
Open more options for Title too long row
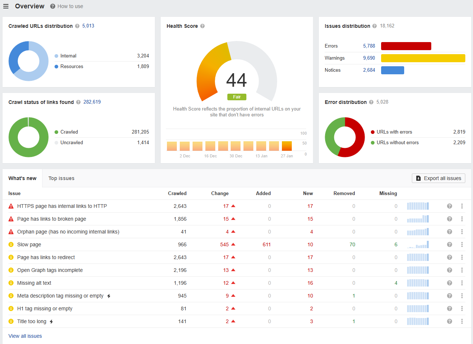point(462,321)
